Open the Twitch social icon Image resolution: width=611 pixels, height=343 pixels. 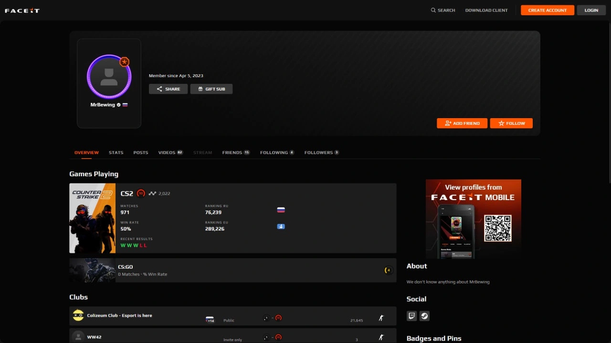tap(412, 315)
